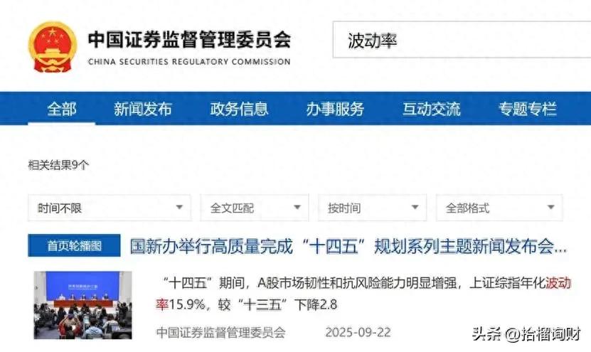Select the 全部 tab

coord(62,109)
